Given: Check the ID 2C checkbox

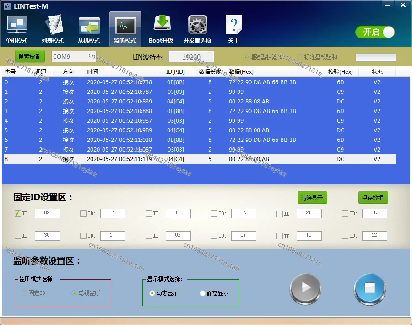Looking at the screenshot, I should coord(345,213).
